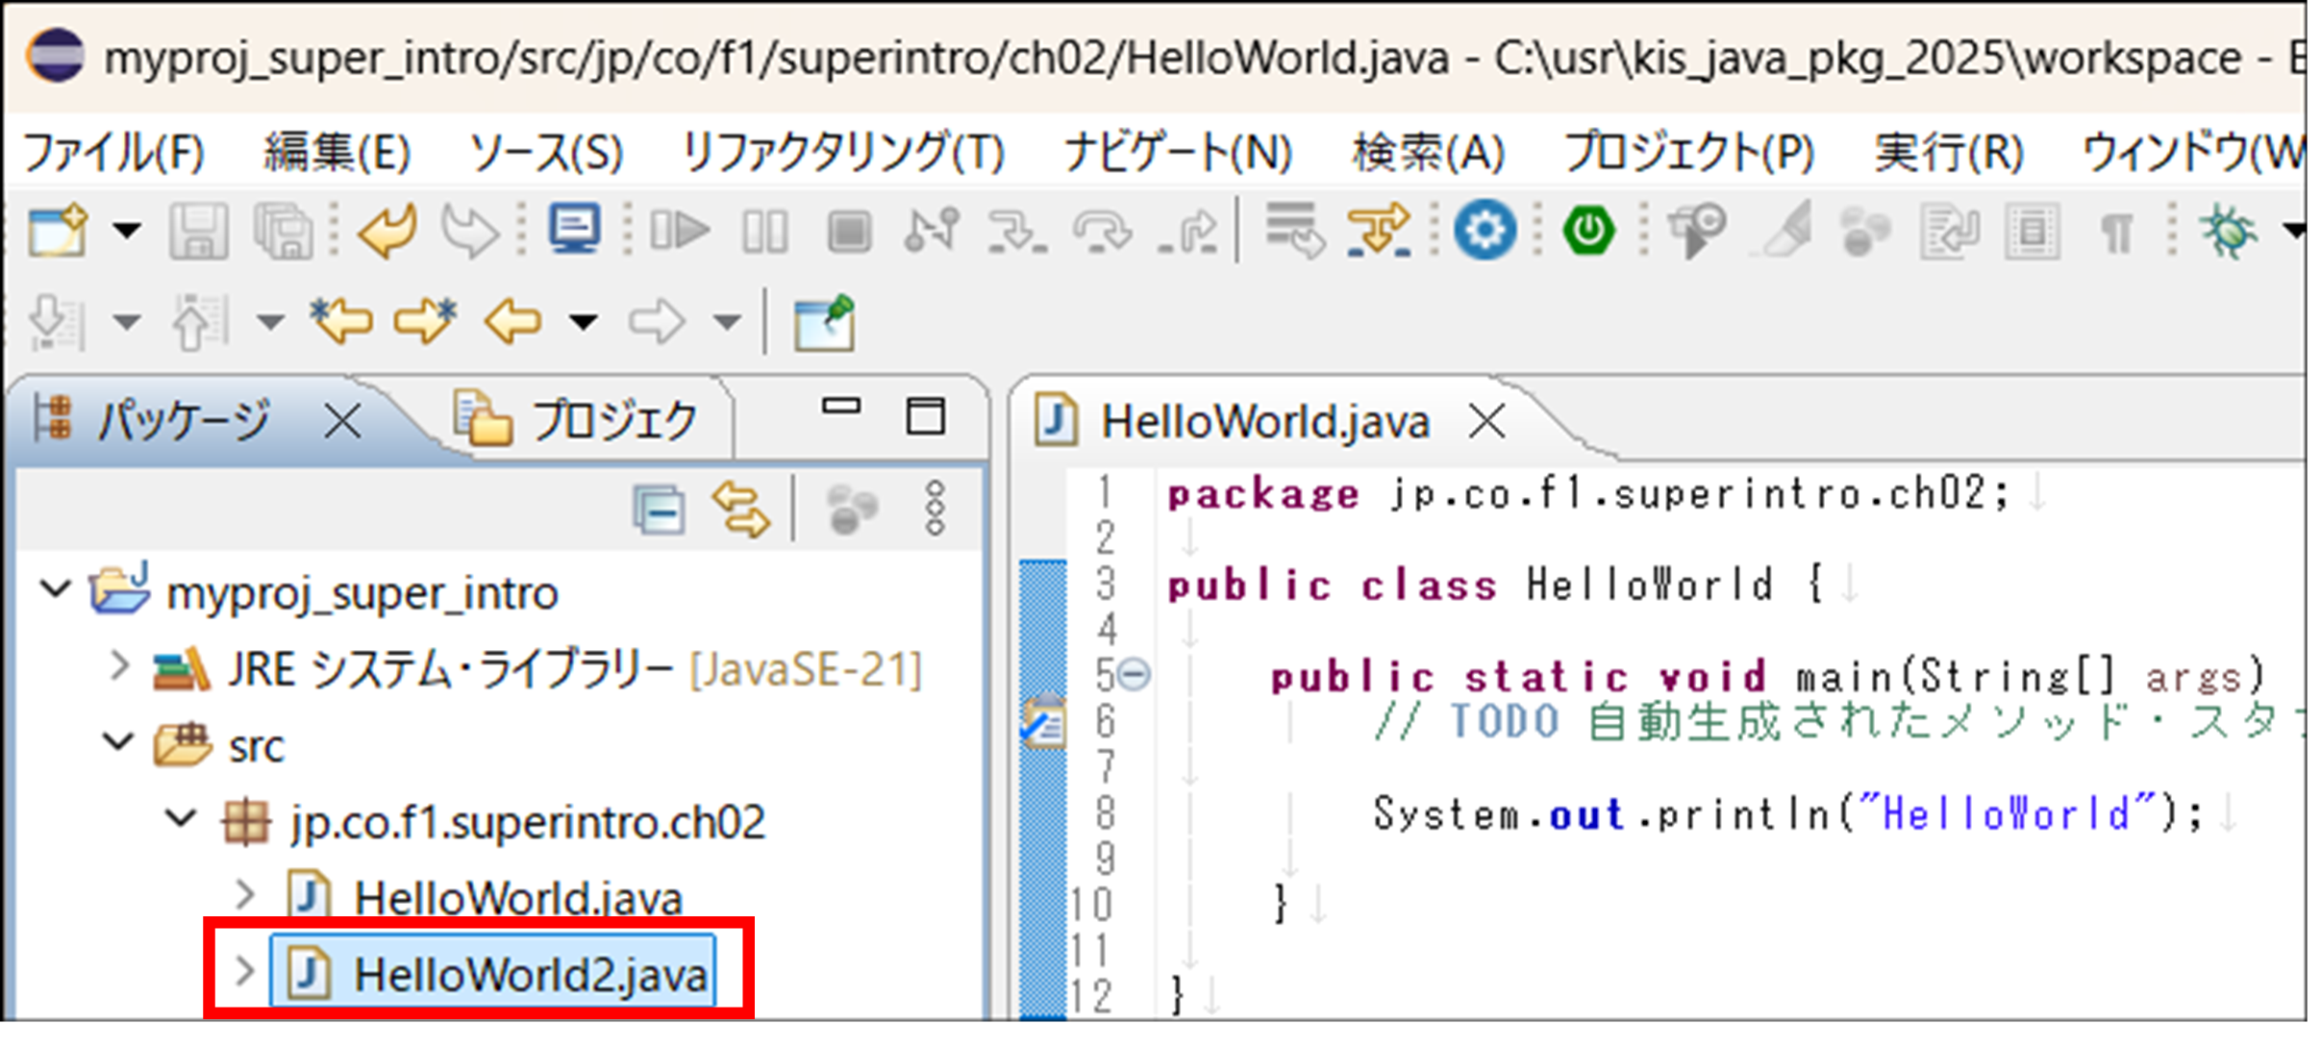Collapse the myproj_super_intro project node
2320x1049 pixels.
tap(57, 588)
